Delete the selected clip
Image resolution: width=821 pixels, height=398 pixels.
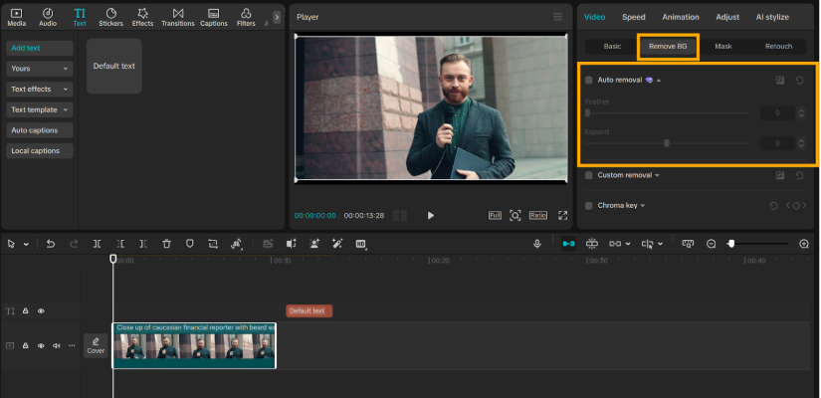click(x=166, y=244)
